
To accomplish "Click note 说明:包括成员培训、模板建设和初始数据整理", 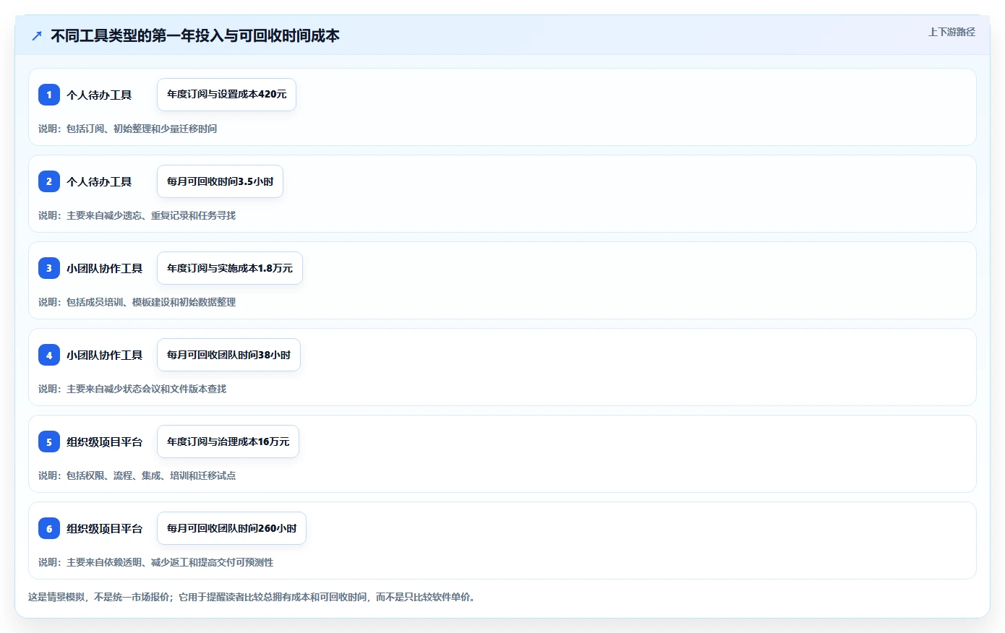I will click(x=137, y=302).
